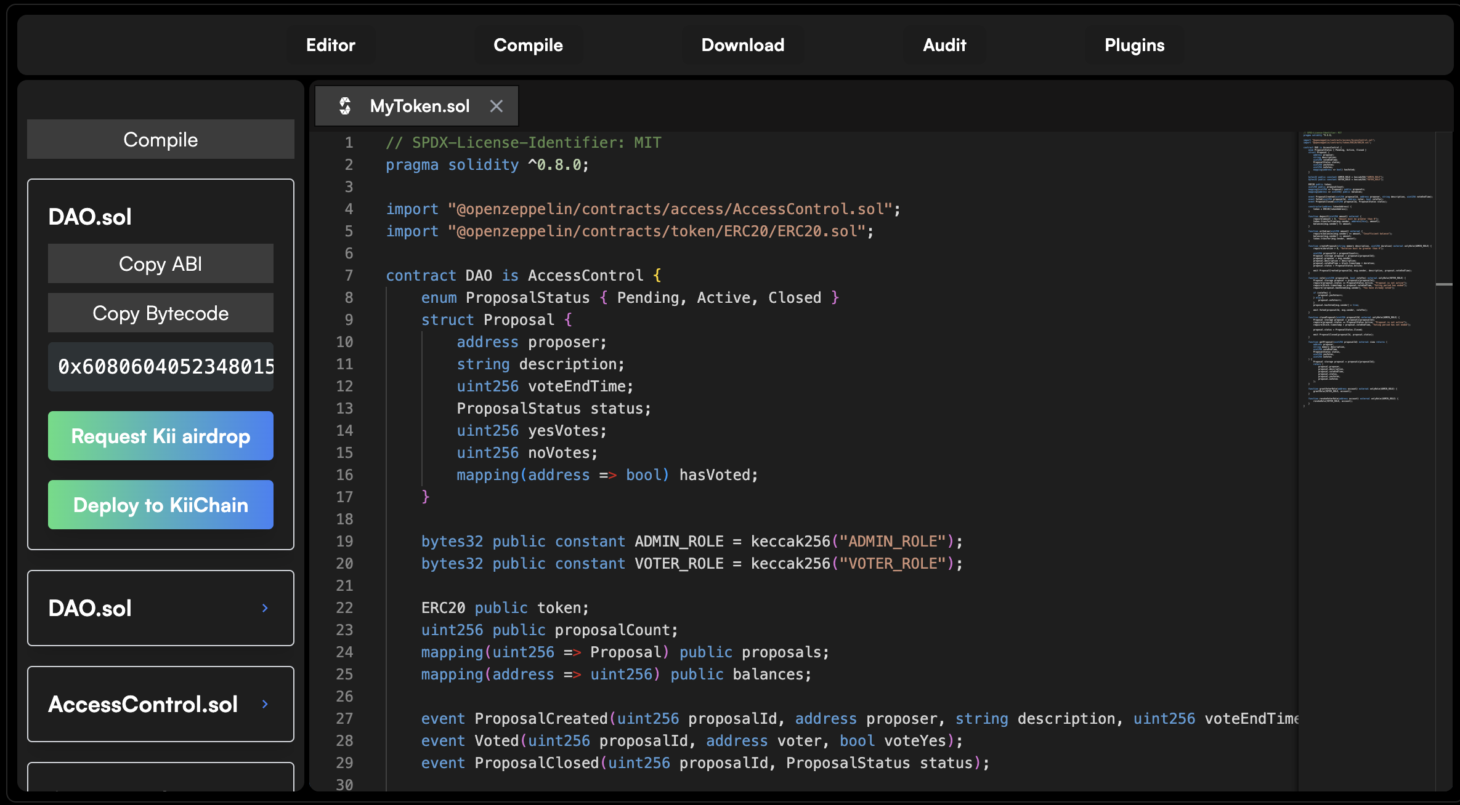Click Request Kii airdrop button
1460x805 pixels.
tap(160, 436)
